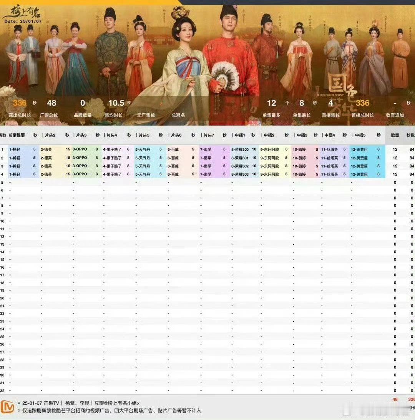This screenshot has height=420, width=415.
Task: Click the 中插4 column header
Action: click(330, 135)
